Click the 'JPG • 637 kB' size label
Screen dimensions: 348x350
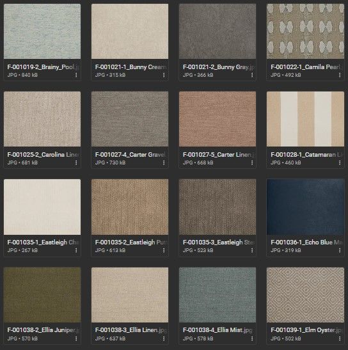point(110,338)
